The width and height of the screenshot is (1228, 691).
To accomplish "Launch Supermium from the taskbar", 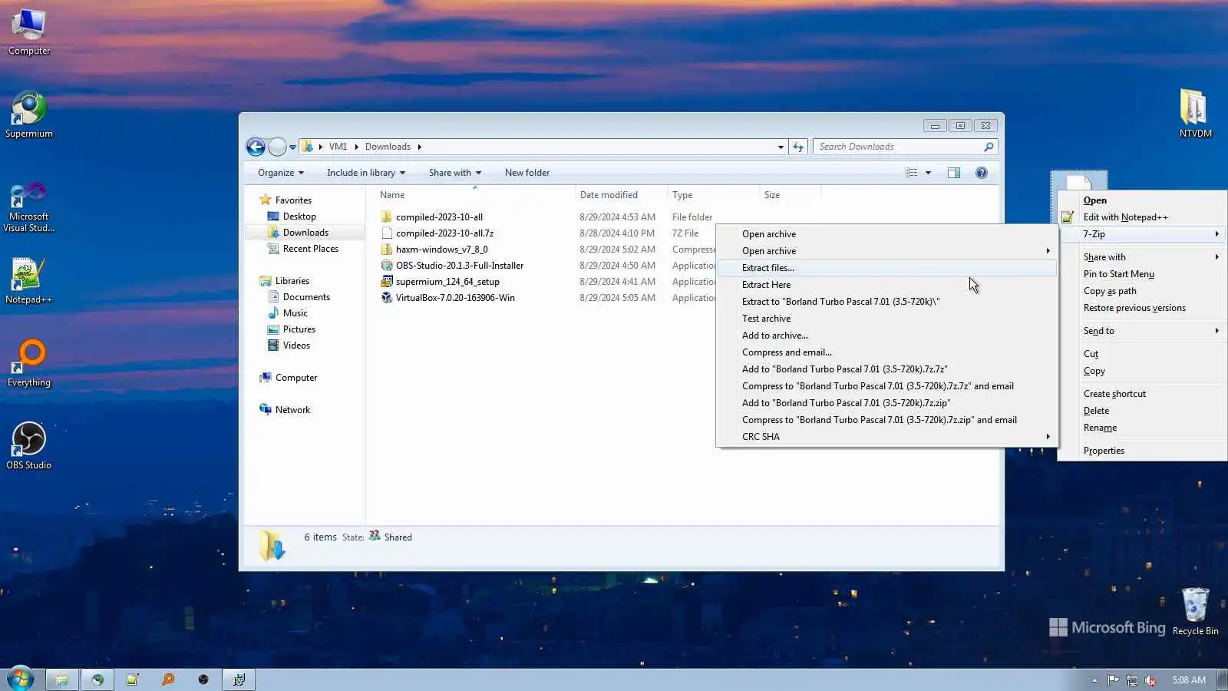I will [97, 679].
